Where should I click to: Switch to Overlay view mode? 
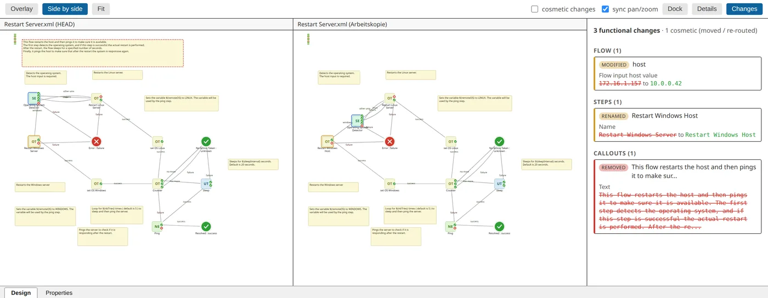[22, 9]
